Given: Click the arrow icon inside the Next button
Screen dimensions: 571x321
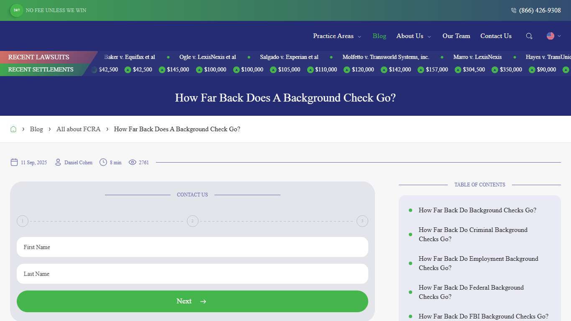Looking at the screenshot, I should click(203, 301).
